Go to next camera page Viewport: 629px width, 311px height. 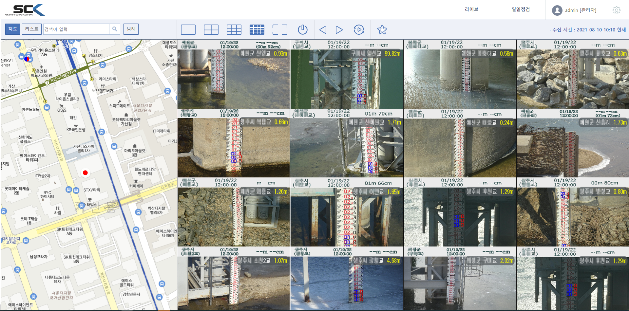[339, 30]
